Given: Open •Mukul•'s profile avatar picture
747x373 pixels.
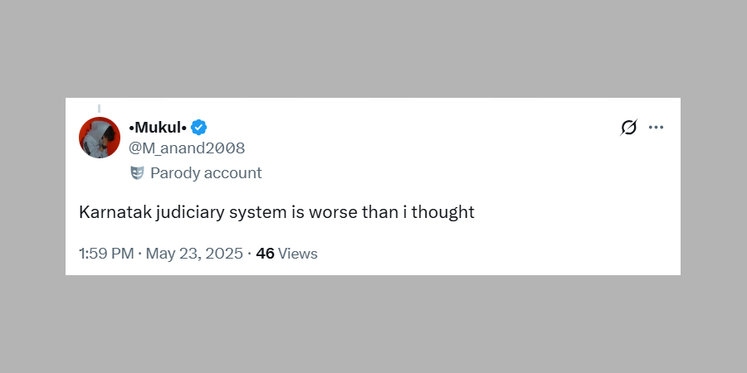Looking at the screenshot, I should 100,138.
